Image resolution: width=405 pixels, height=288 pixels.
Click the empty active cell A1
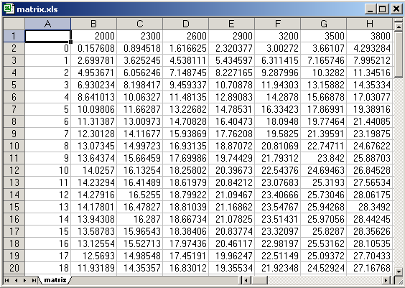[x=48, y=36]
